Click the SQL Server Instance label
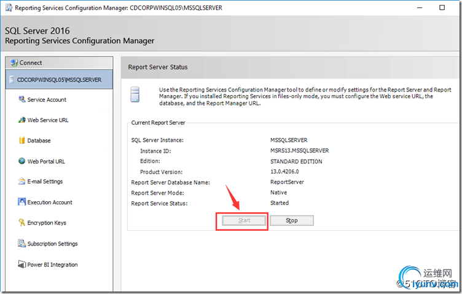Viewport: 462px width, 294px height. 157,141
